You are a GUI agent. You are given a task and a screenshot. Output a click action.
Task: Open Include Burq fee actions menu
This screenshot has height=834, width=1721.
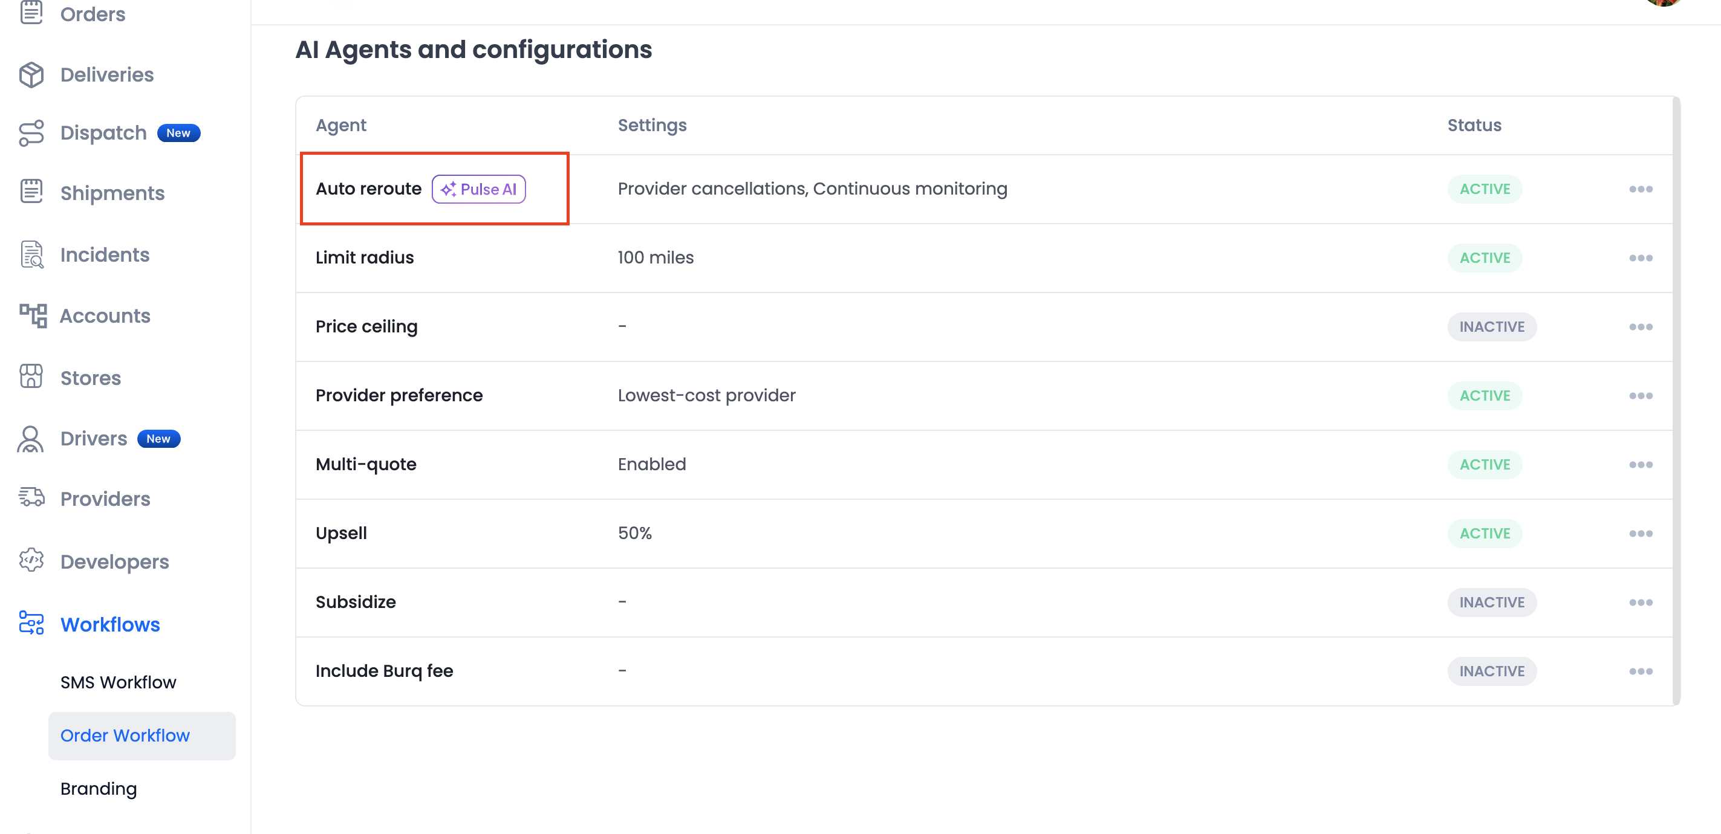(x=1640, y=671)
